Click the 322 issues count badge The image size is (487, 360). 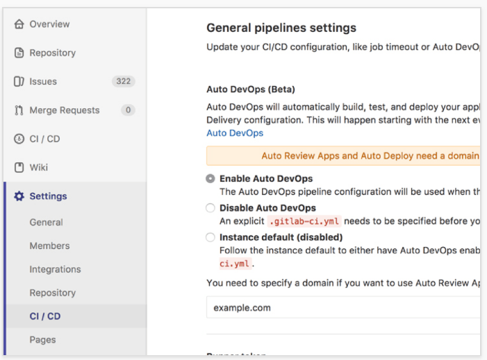point(123,81)
